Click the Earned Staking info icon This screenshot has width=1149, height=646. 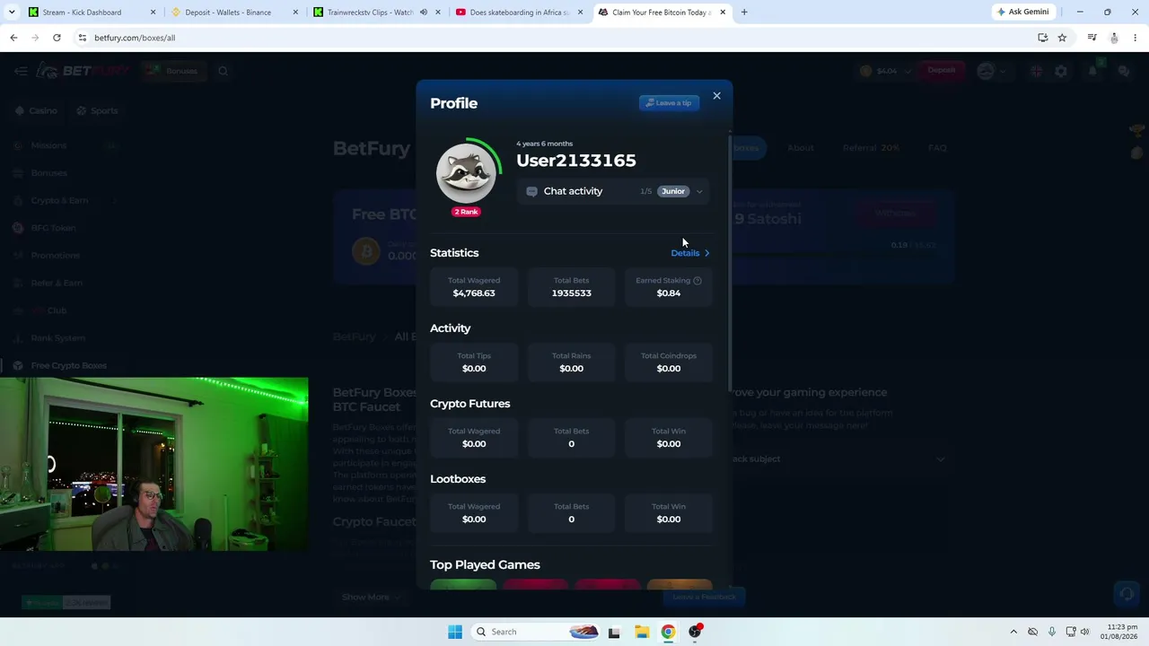point(697,281)
